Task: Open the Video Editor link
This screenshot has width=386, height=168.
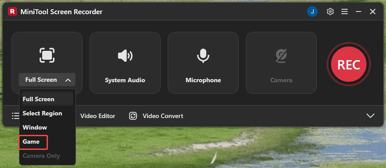Action: click(x=98, y=116)
